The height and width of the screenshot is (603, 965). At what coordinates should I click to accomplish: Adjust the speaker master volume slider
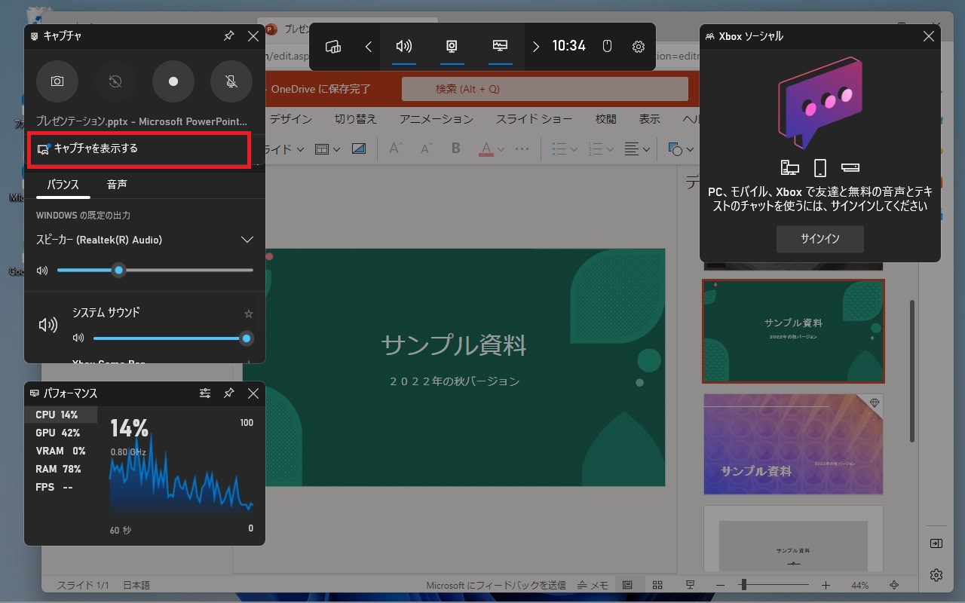point(155,271)
